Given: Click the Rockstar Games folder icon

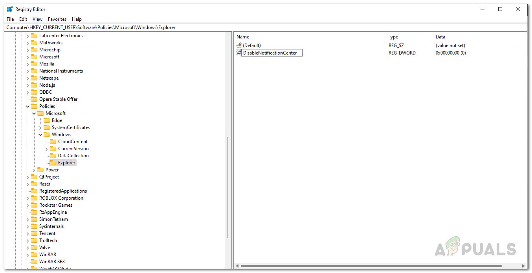Looking at the screenshot, I should point(34,205).
